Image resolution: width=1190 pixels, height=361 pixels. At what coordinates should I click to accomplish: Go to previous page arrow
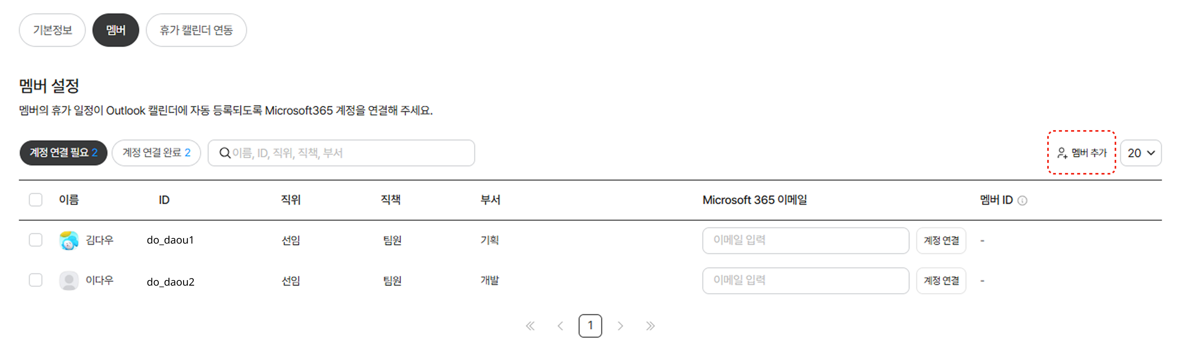[x=560, y=326]
